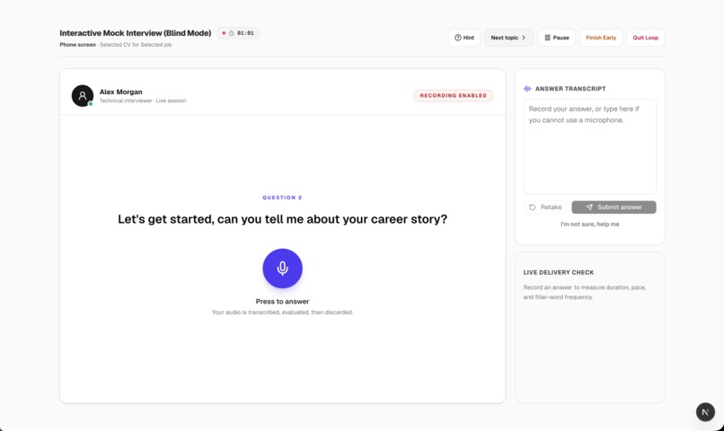
Task: Click the "Press to answer" label
Action: coord(283,302)
